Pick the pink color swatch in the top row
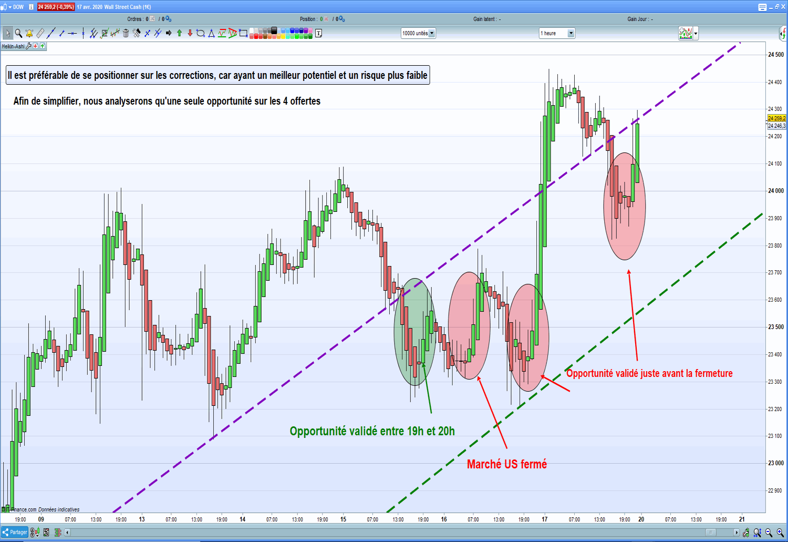 click(x=310, y=30)
